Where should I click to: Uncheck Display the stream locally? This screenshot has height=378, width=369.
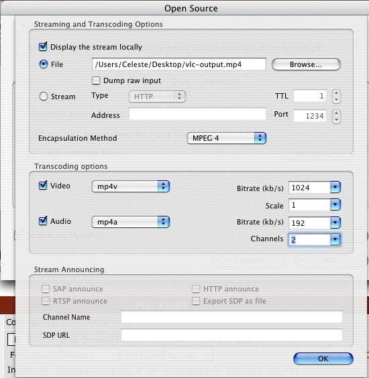[x=43, y=46]
